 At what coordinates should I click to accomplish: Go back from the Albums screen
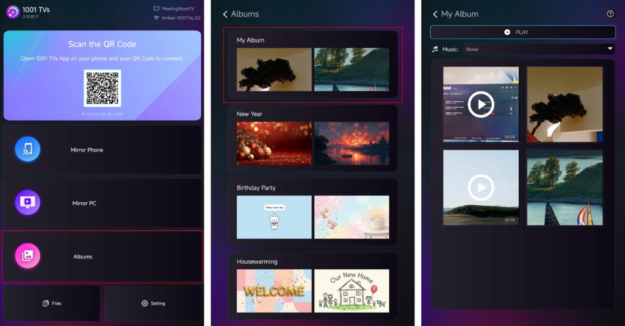(x=225, y=14)
